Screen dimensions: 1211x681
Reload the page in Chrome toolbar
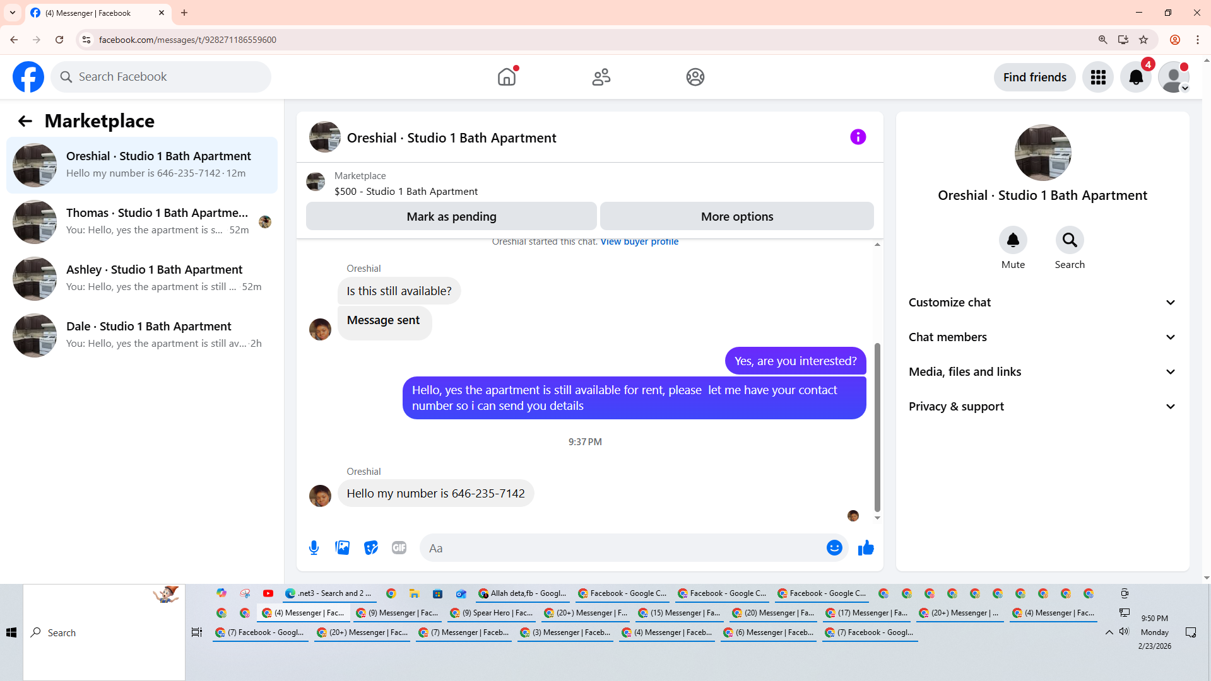tap(59, 40)
